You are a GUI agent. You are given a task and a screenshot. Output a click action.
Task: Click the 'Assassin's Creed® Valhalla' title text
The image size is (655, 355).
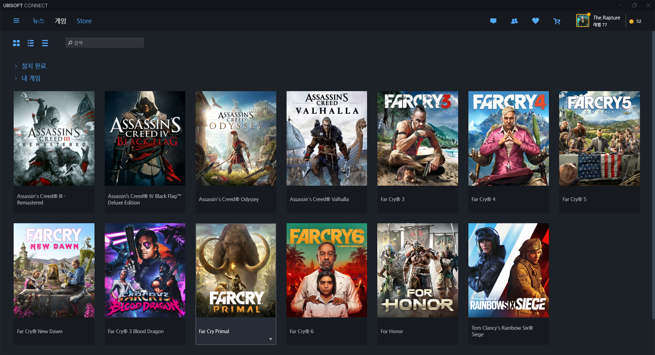tap(319, 199)
